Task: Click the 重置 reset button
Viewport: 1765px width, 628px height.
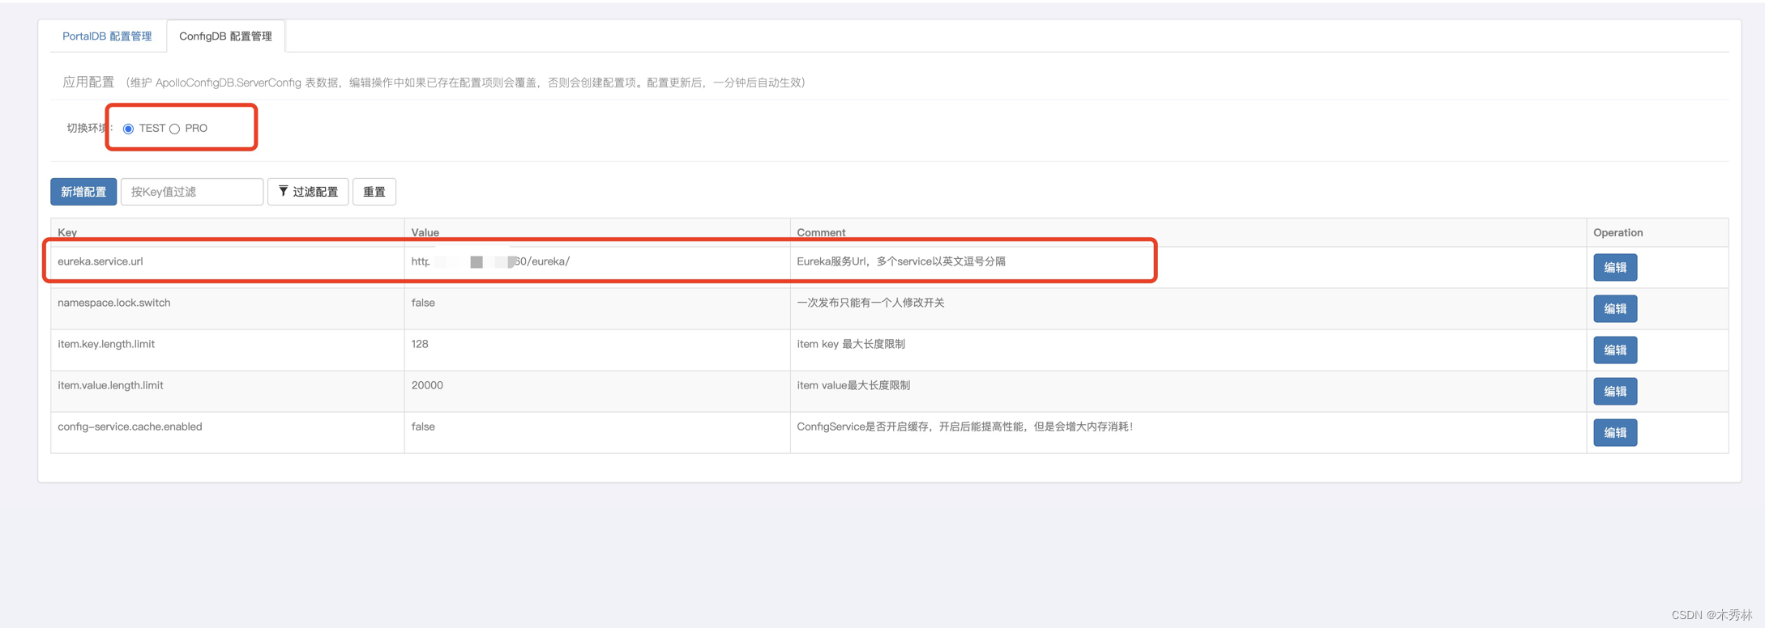Action: click(374, 192)
